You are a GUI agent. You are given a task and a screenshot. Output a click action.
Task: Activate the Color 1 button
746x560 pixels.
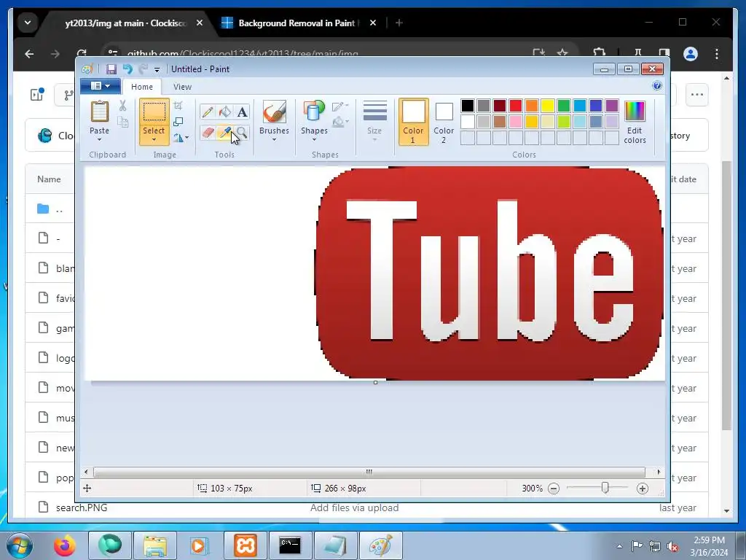point(413,122)
